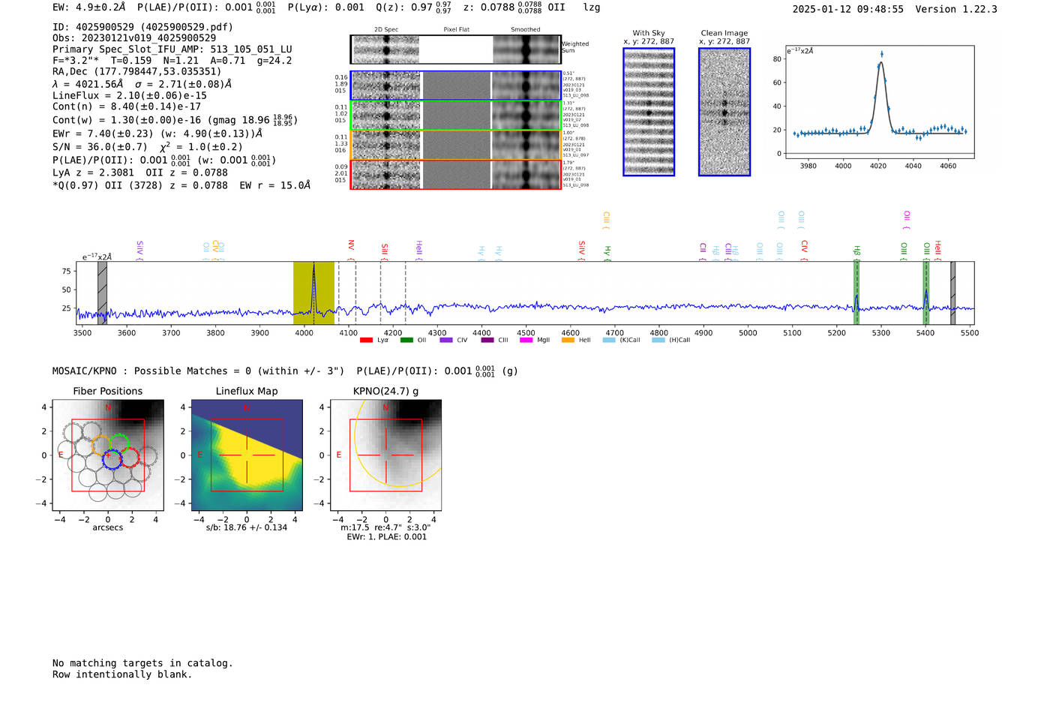Viewport: 1050px width, 715px height.
Task: Click the red Lyα legend swatch
Action: (x=366, y=340)
